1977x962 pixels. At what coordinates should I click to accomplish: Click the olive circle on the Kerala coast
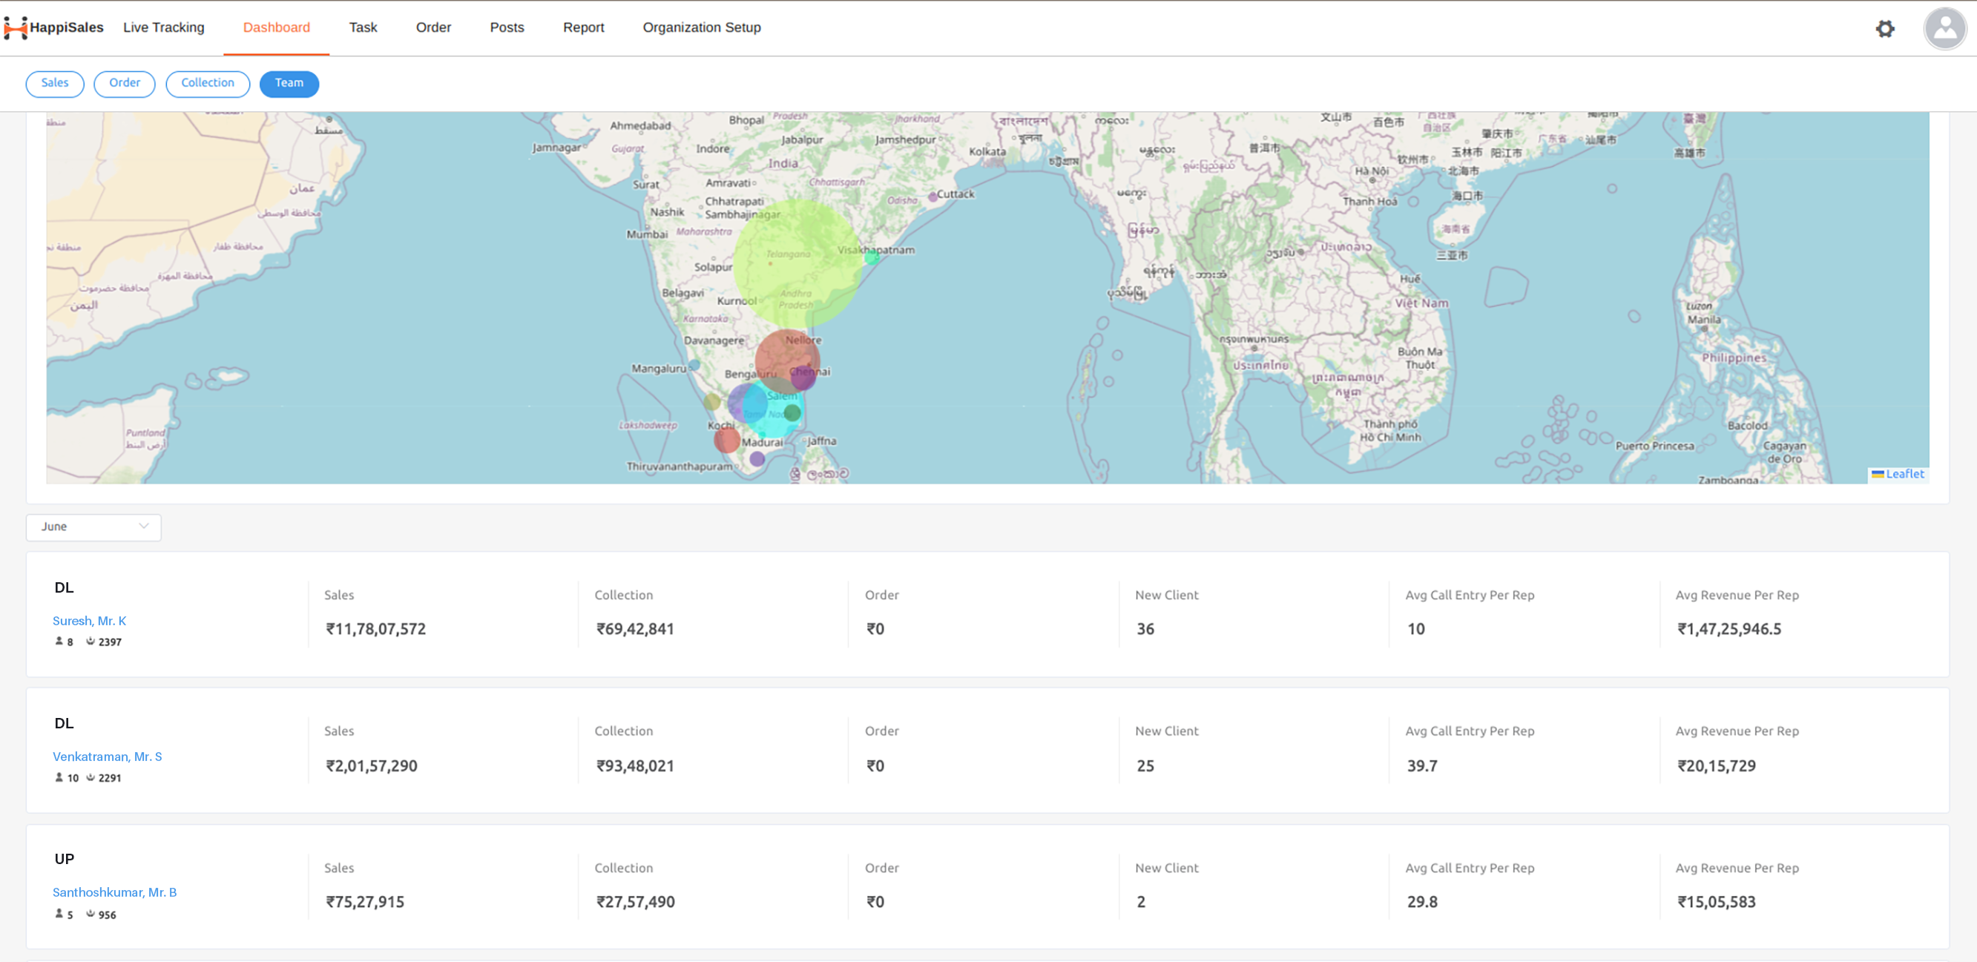pyautogui.click(x=712, y=401)
